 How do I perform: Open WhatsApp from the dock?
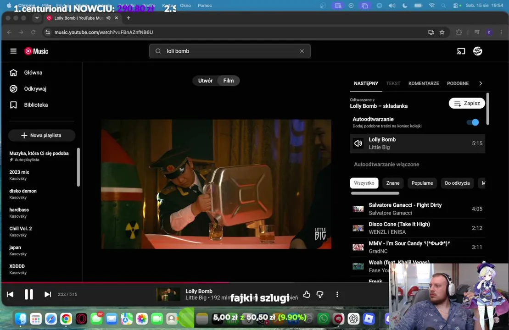pyautogui.click(x=323, y=319)
